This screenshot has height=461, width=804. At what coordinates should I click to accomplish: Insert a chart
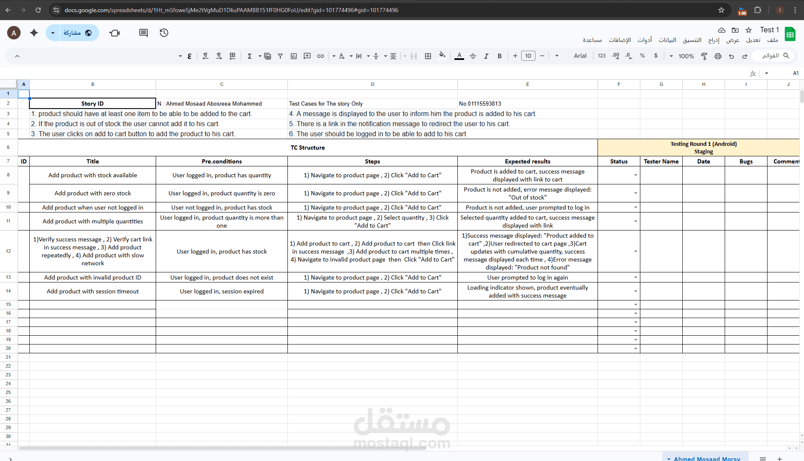click(294, 56)
